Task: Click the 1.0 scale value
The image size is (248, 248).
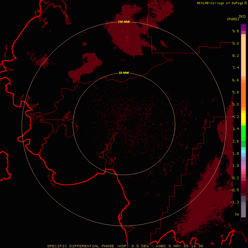Action: pos(236,166)
